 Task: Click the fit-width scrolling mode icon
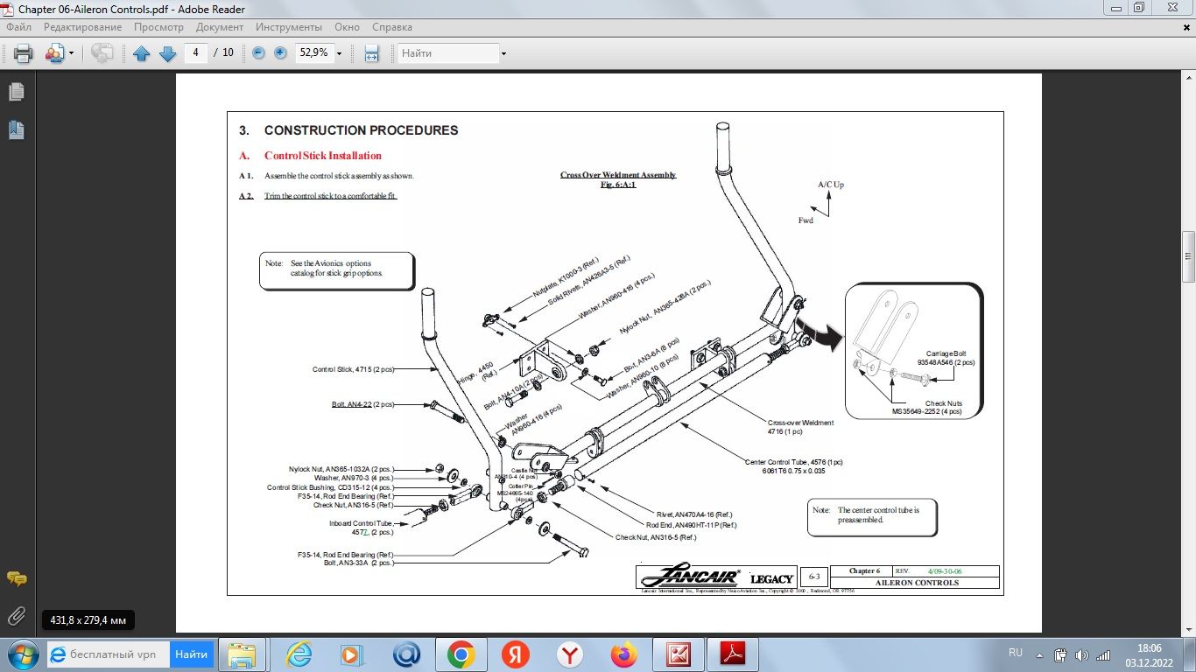point(371,53)
